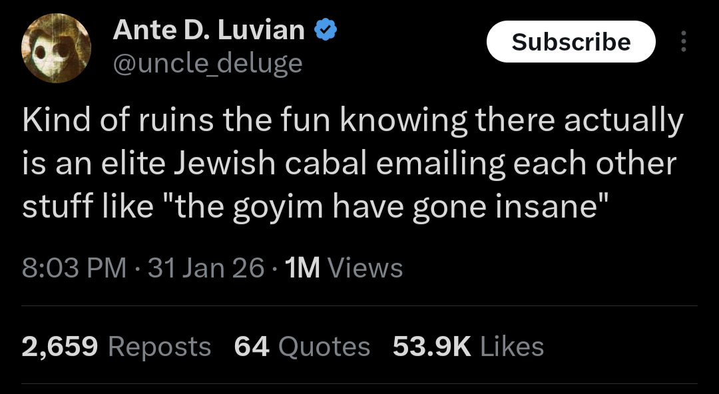719x394 pixels.
Task: Click the 64 quote count number
Action: [x=252, y=347]
